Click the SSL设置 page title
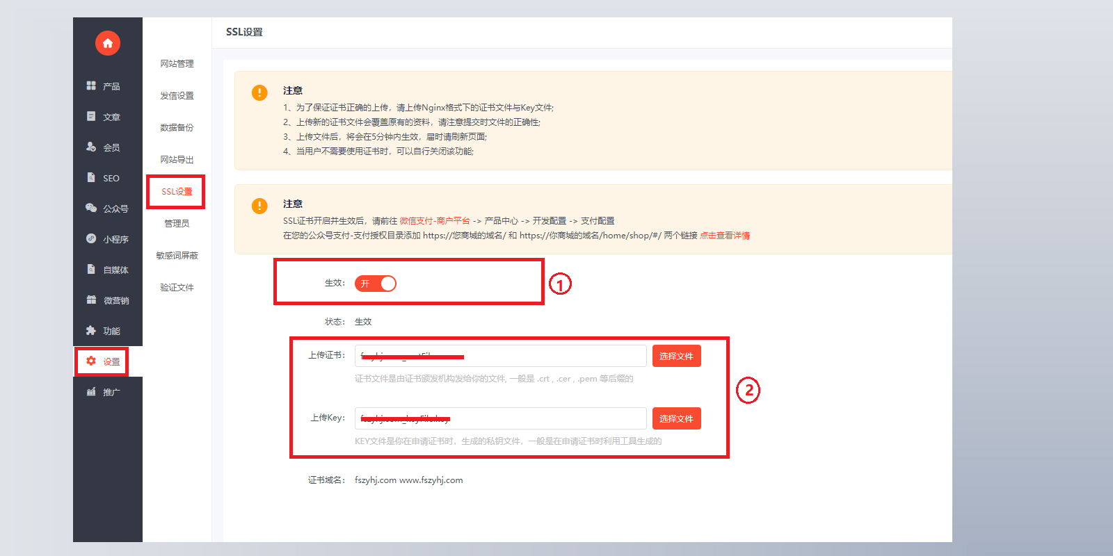1113x556 pixels. click(244, 32)
